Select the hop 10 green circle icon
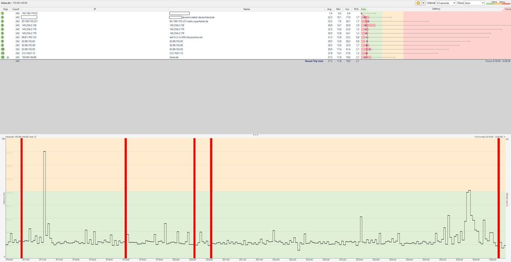 click(x=3, y=49)
